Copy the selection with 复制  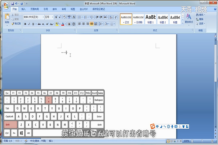15,19
